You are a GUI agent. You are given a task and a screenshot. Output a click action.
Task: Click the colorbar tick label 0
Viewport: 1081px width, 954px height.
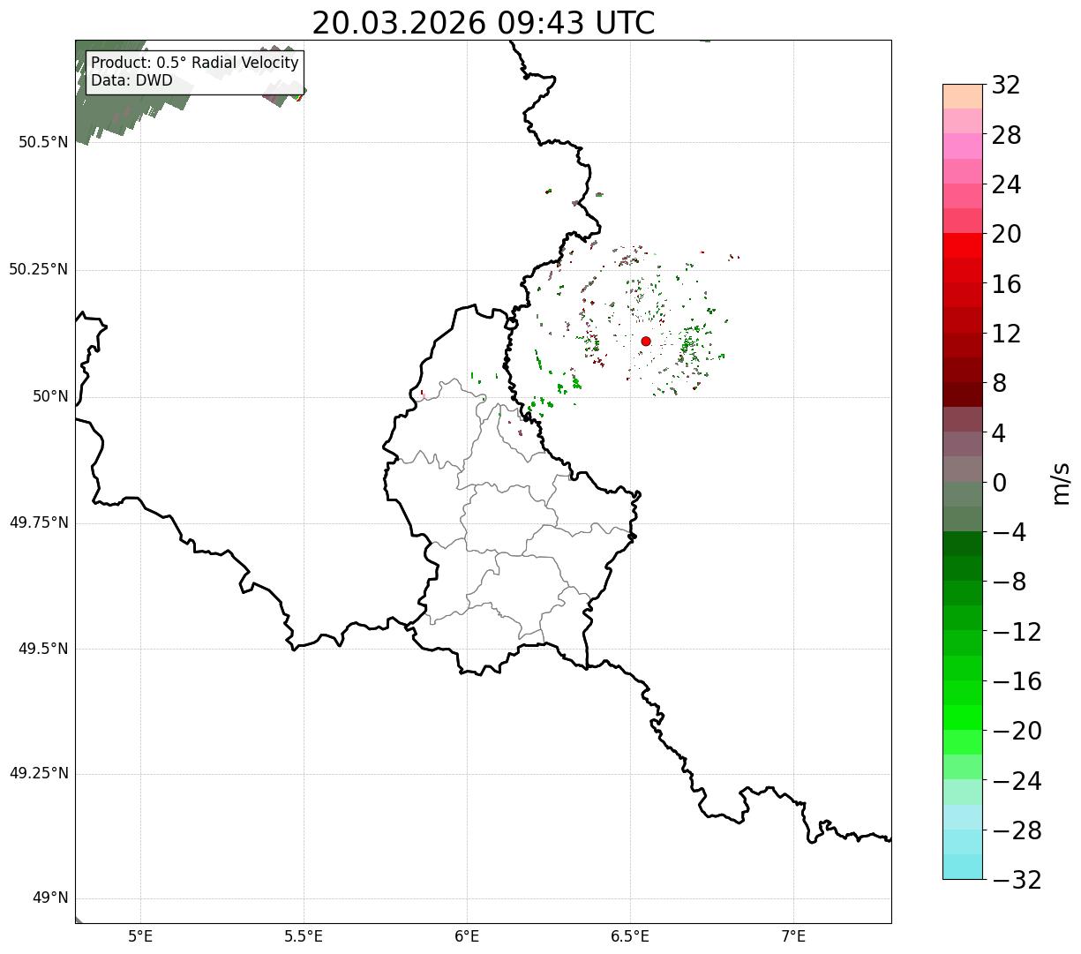coord(999,483)
